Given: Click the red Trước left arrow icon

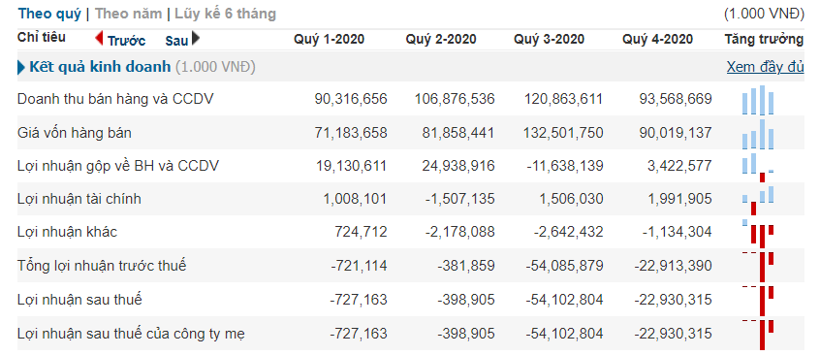Looking at the screenshot, I should (x=100, y=38).
